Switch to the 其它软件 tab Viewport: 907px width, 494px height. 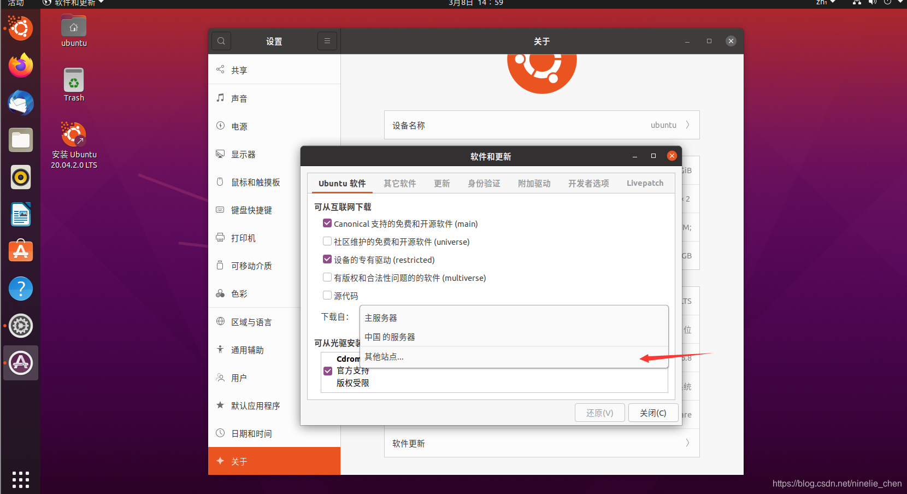[399, 184]
